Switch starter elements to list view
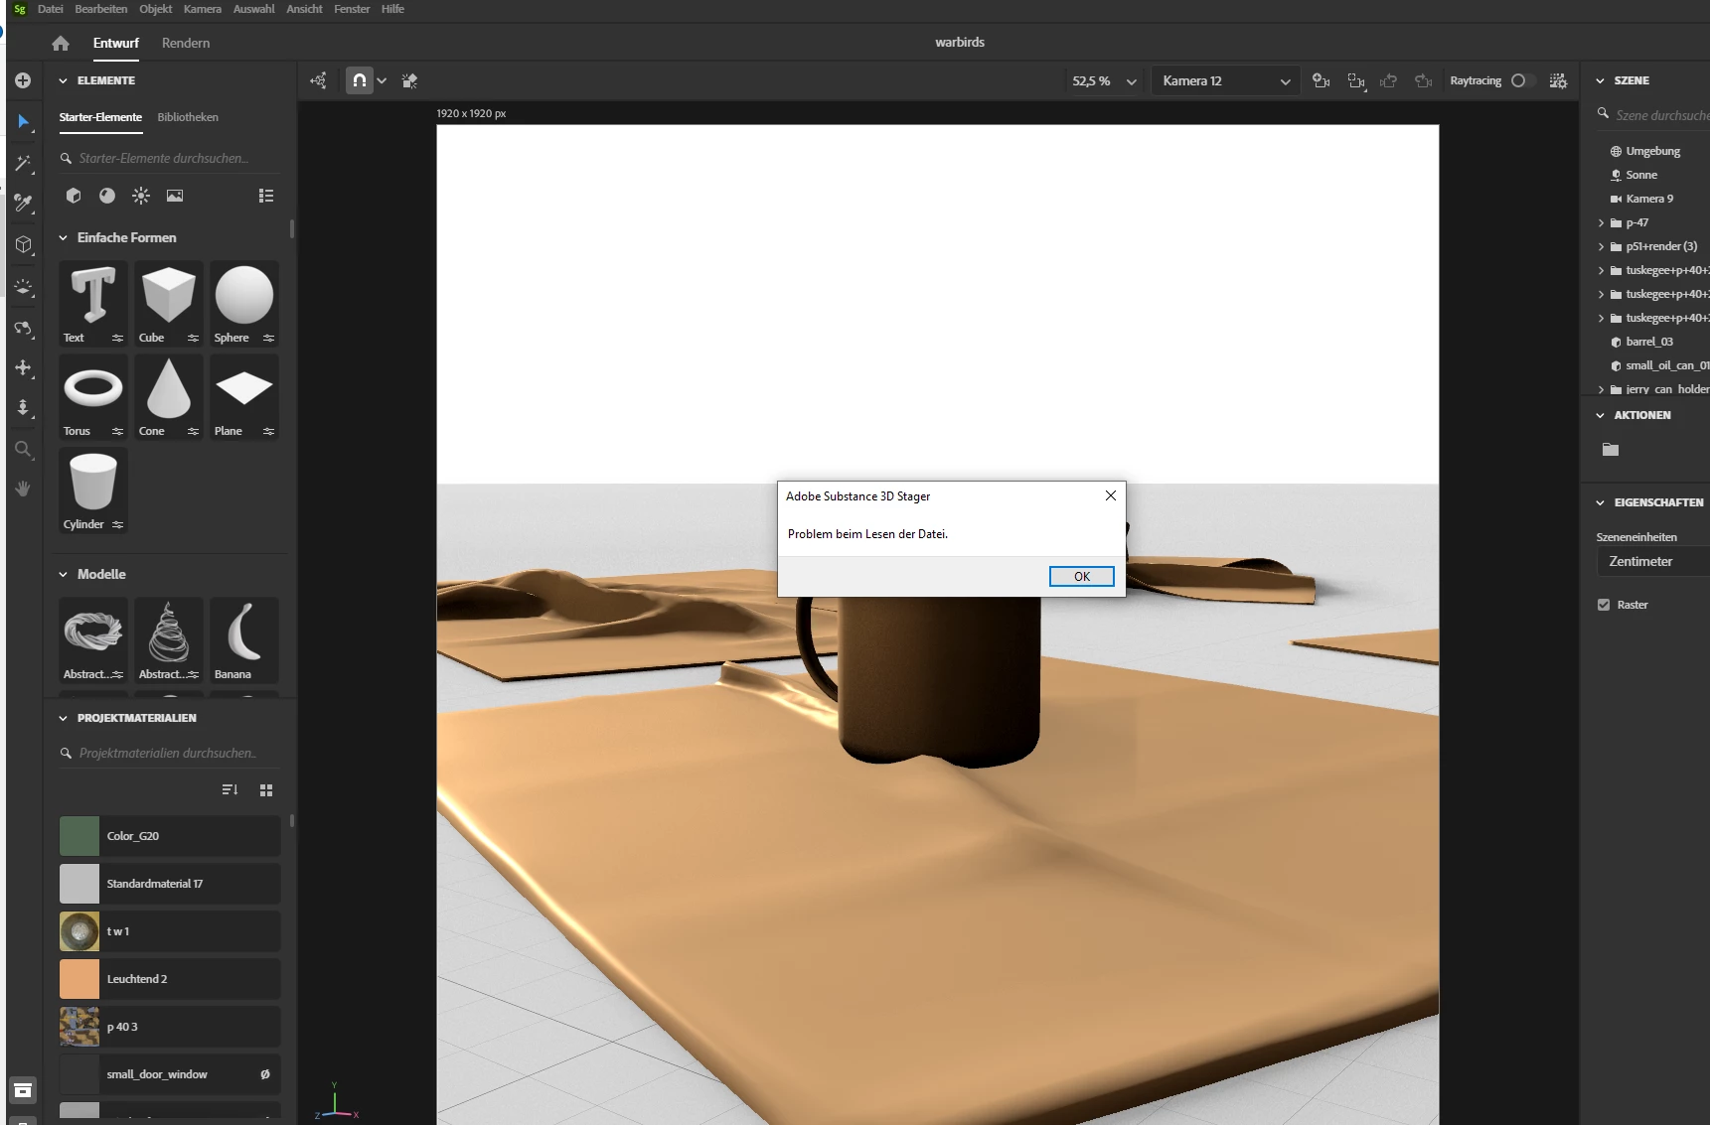1710x1125 pixels. tap(266, 196)
